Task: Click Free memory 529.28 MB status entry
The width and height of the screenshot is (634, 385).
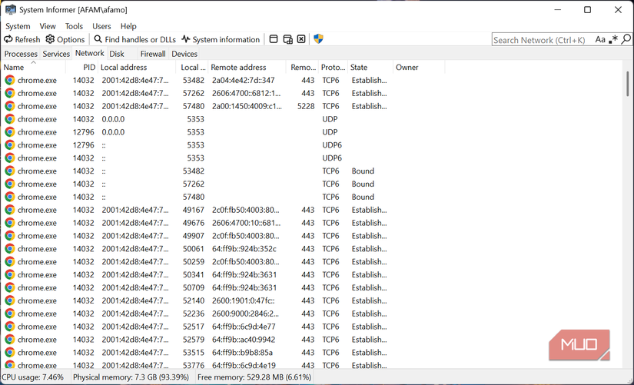Action: click(254, 377)
